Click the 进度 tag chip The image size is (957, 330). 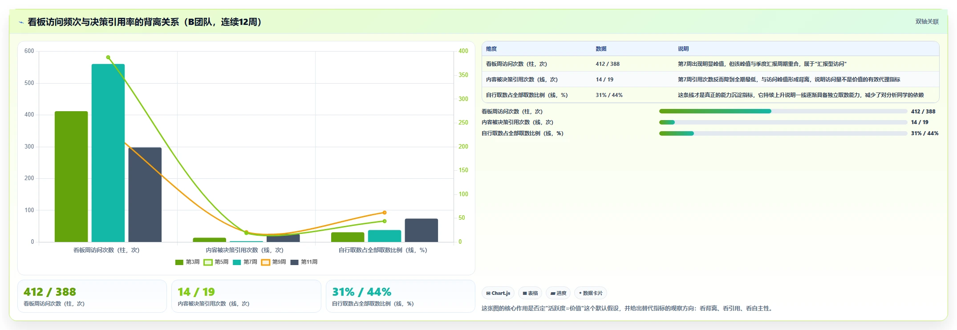click(x=558, y=293)
